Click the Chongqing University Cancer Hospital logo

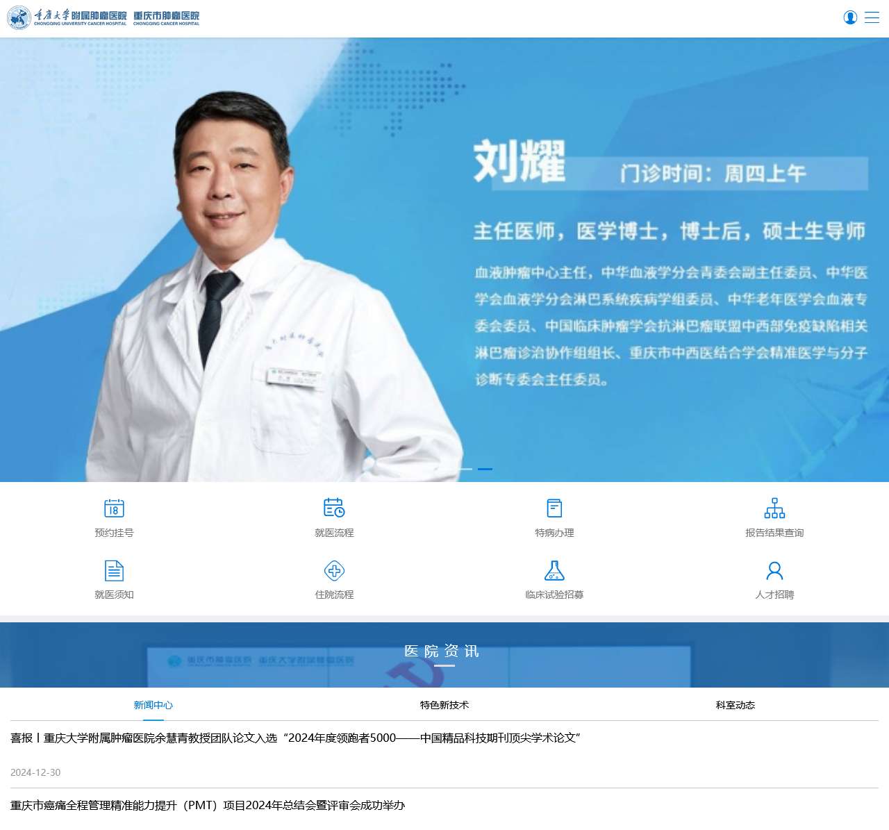tap(103, 17)
